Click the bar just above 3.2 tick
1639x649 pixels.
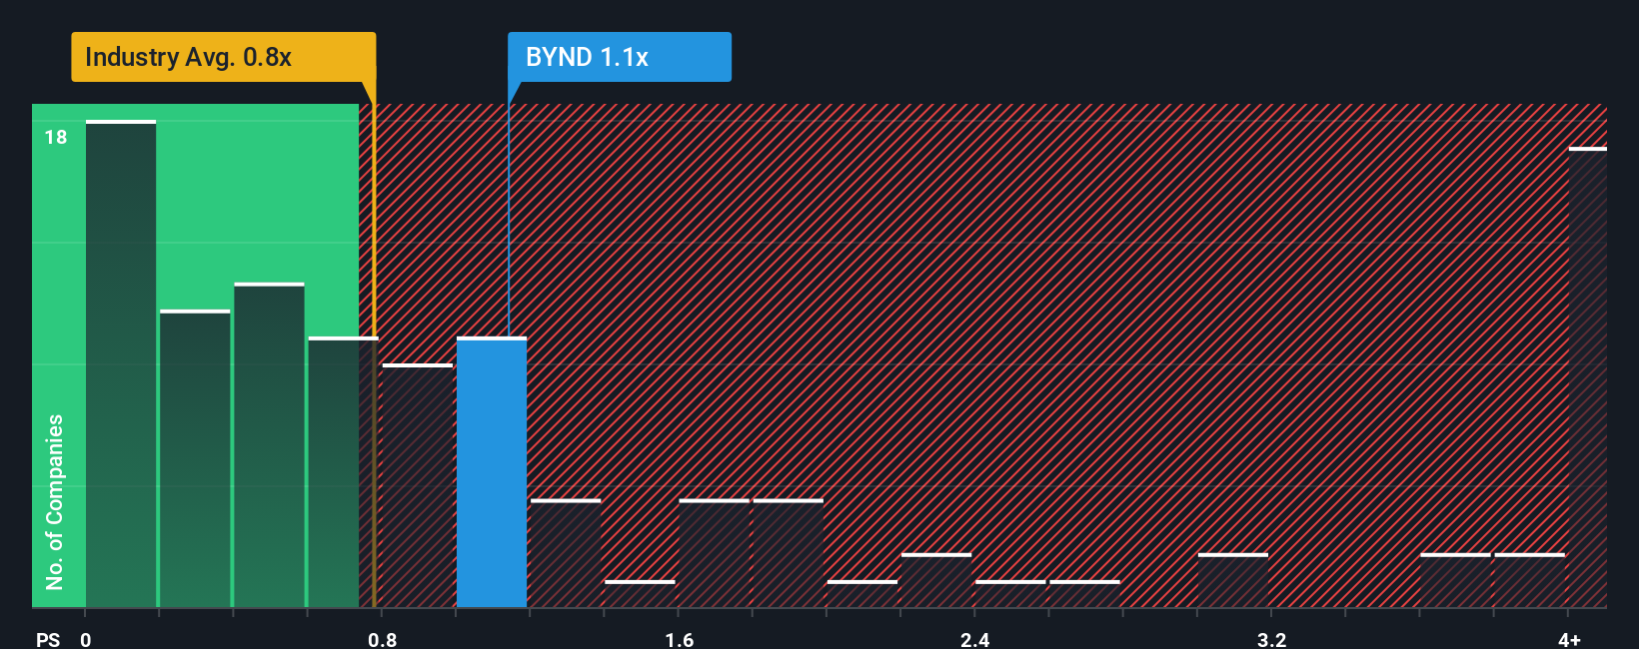pyautogui.click(x=1233, y=580)
